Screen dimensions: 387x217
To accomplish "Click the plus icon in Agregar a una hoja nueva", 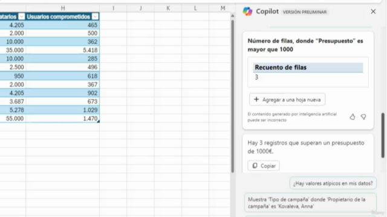I will click(x=256, y=99).
